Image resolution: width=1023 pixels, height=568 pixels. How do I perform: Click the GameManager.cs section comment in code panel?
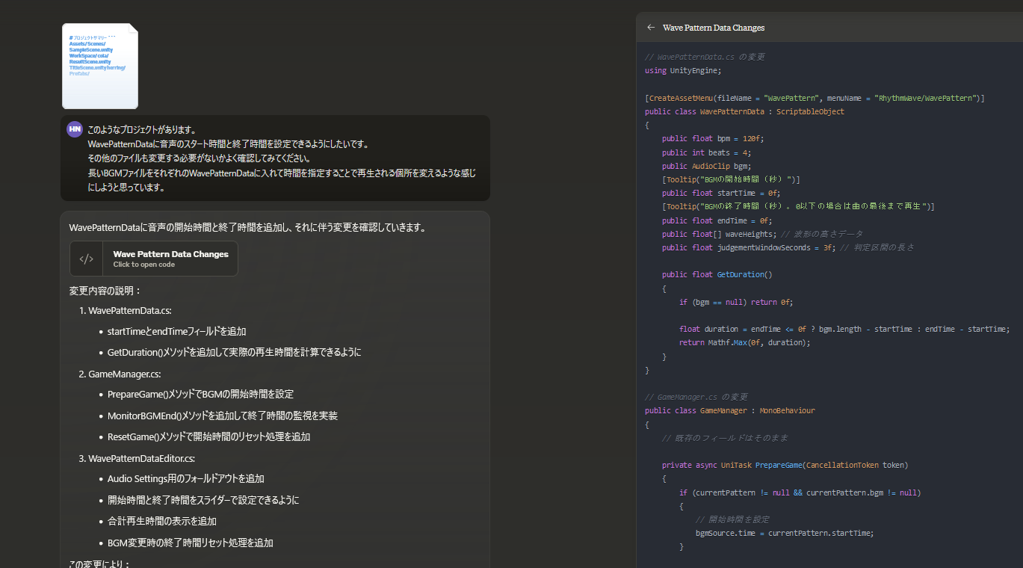tap(695, 396)
